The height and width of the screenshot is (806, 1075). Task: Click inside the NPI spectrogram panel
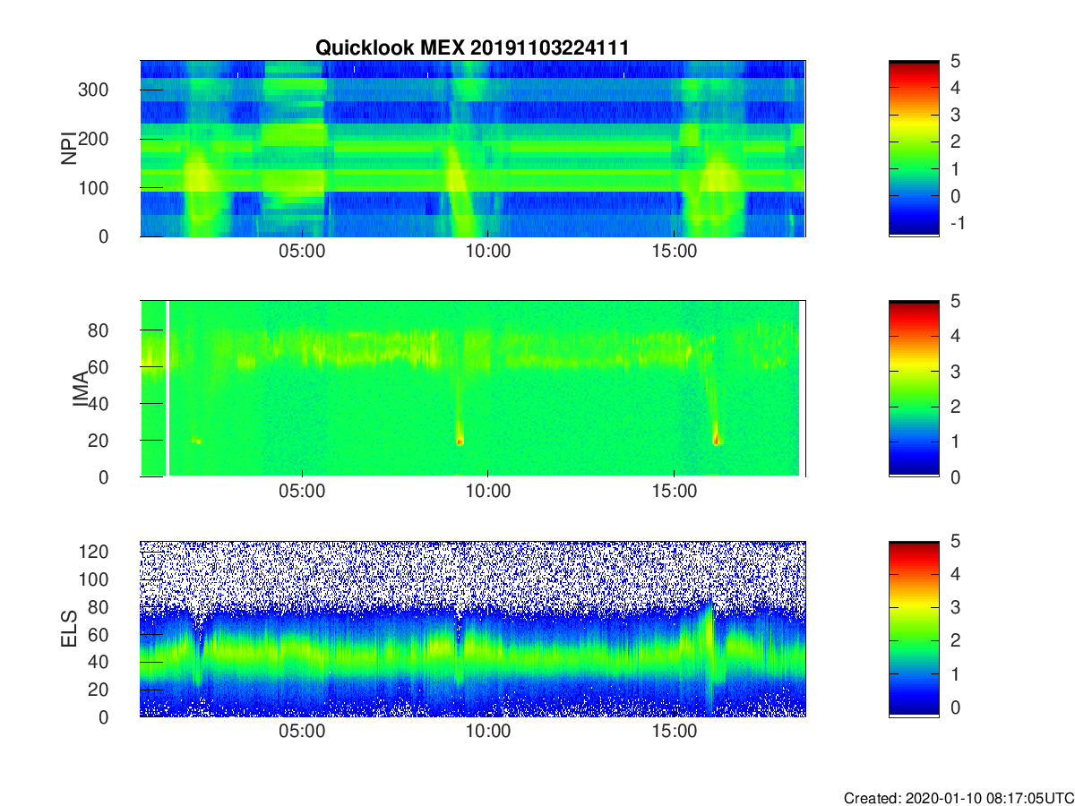pos(473,149)
